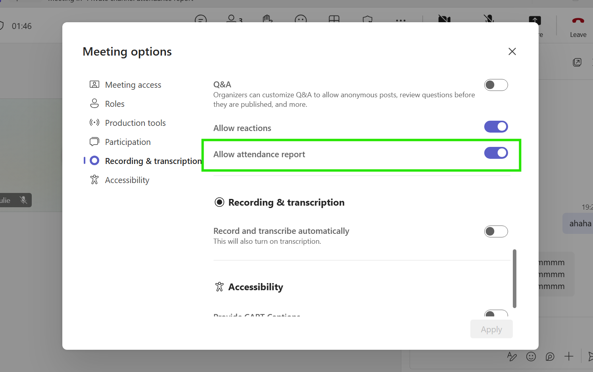Open More actions ellipsis in toolbar
The width and height of the screenshot is (593, 372).
[x=401, y=20]
